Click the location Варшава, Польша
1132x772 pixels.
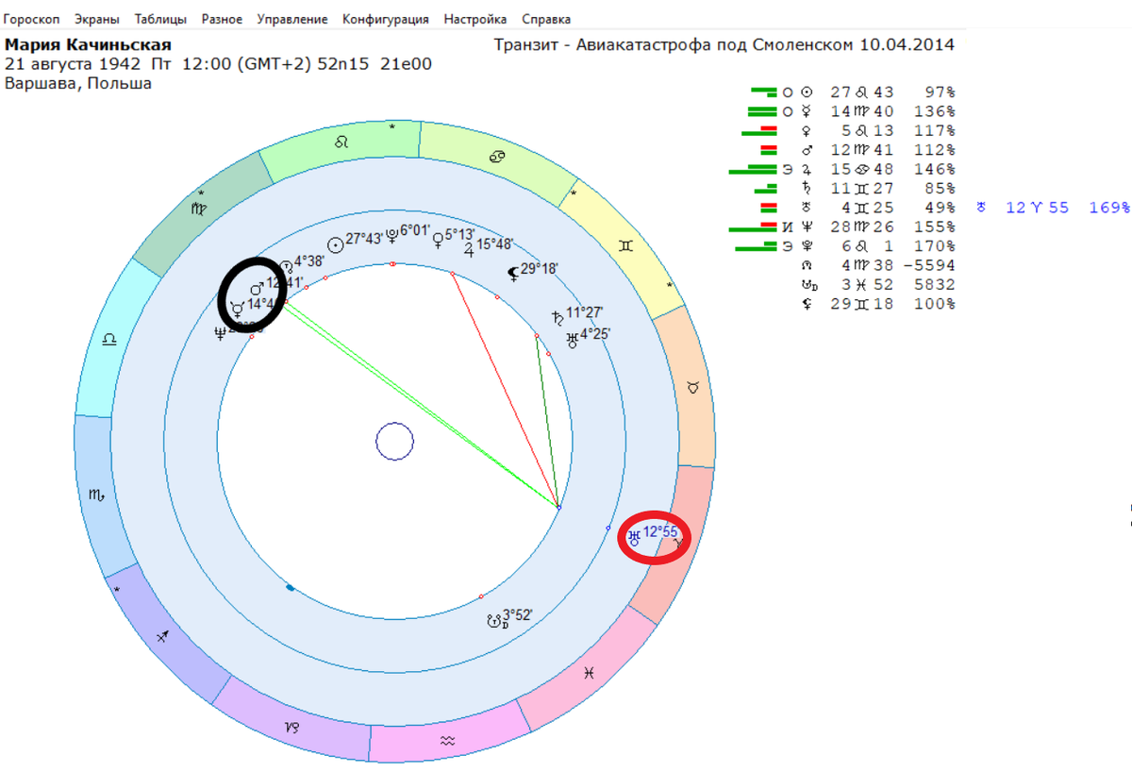pyautogui.click(x=77, y=83)
